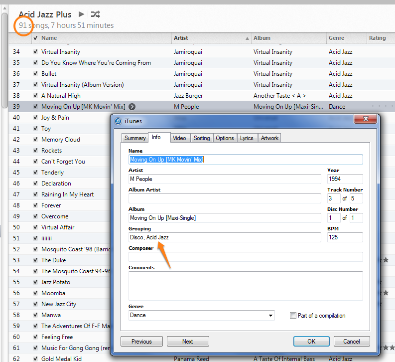The height and width of the screenshot is (362, 395).
Task: Select the song Can't Forget You
Action: pos(63,162)
